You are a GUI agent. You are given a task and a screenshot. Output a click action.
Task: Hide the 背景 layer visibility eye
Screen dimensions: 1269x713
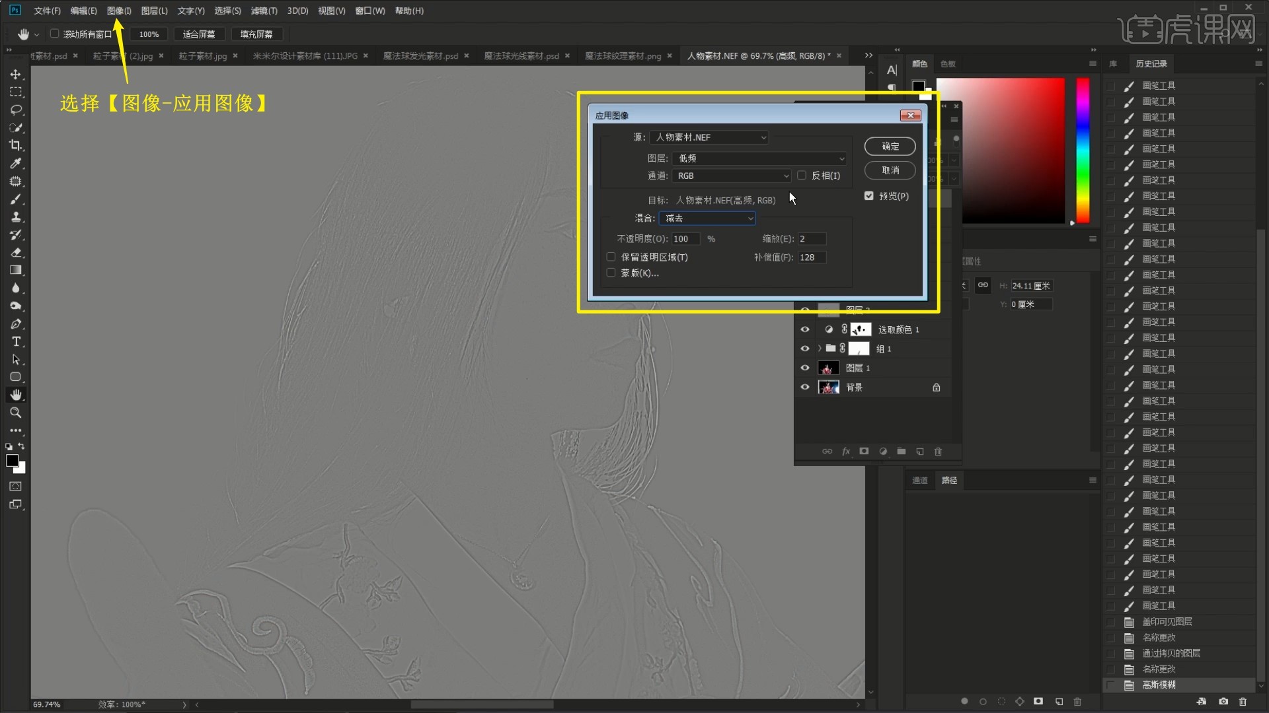point(804,388)
